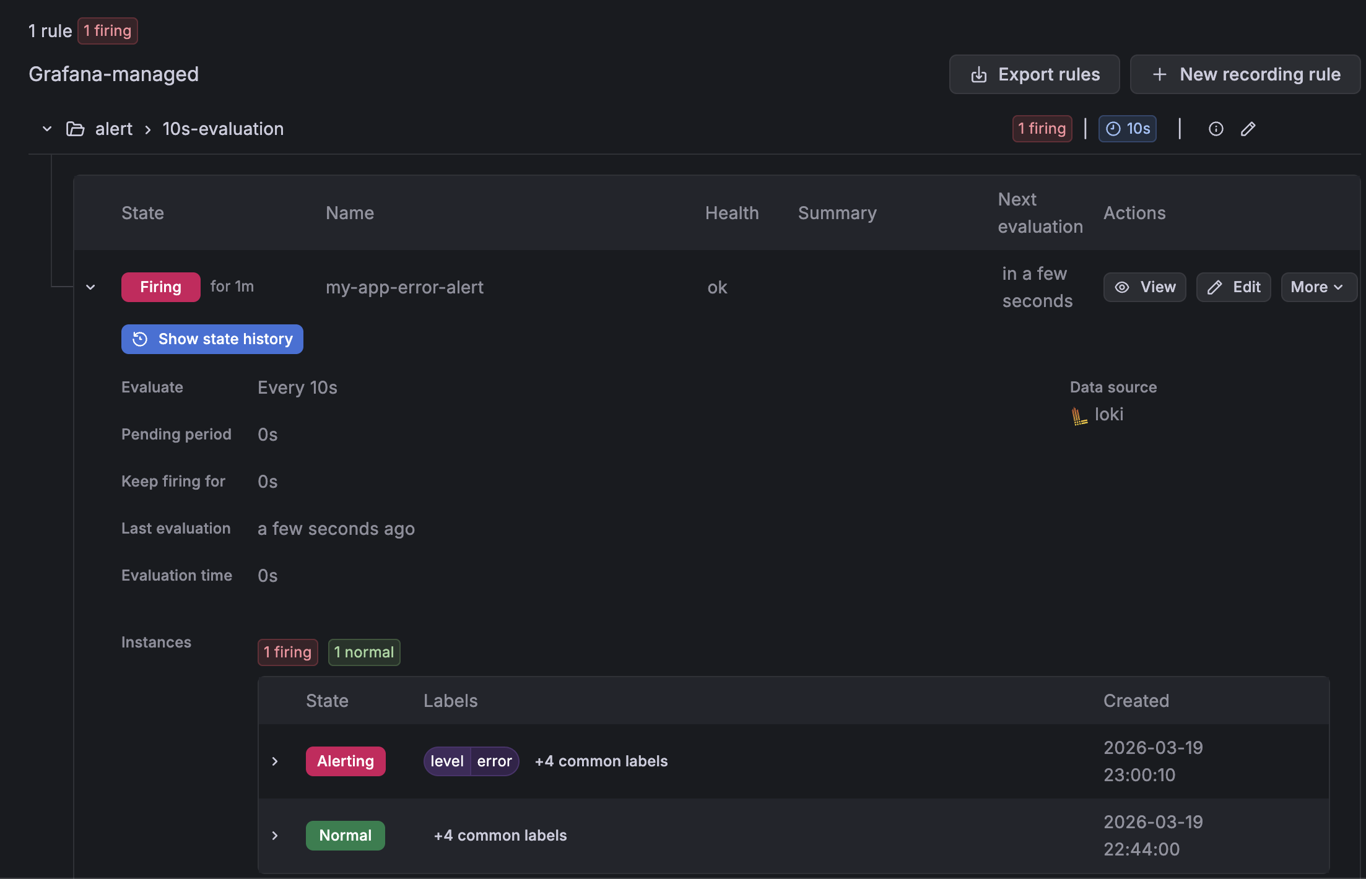Click the Loki data source icon

(x=1079, y=416)
